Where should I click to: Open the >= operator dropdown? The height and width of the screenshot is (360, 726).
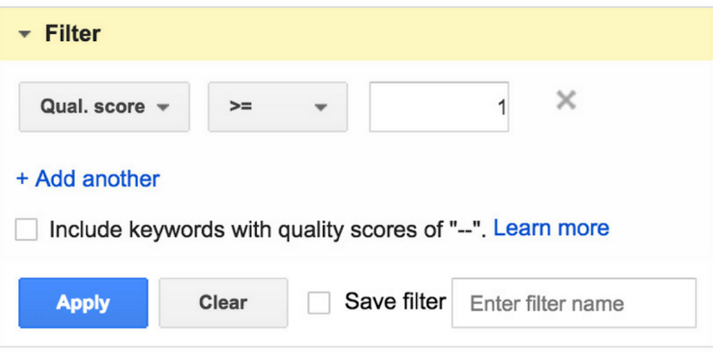coord(277,107)
